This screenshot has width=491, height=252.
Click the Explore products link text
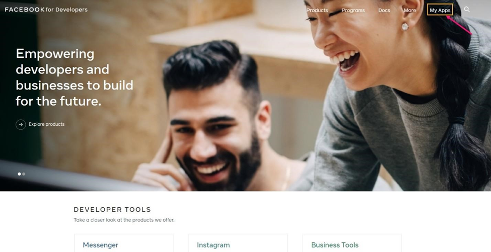pyautogui.click(x=46, y=124)
